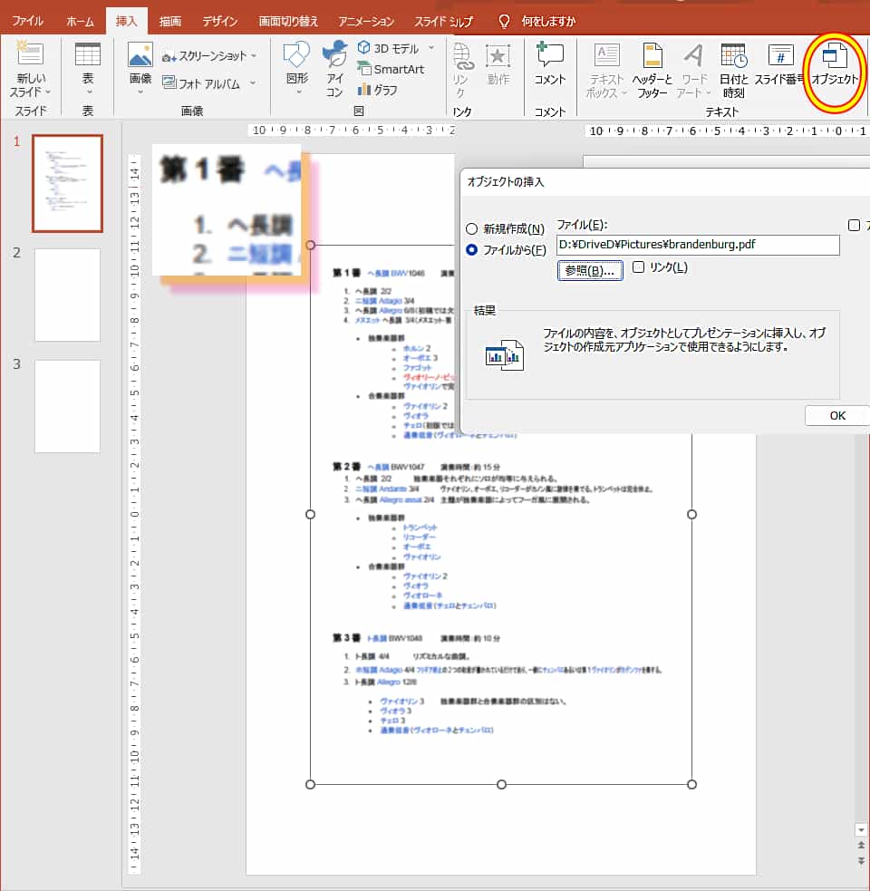Image resolution: width=870 pixels, height=891 pixels.
Task: Click the Screenshot (スクリーンショット) icon
Action: 169,56
